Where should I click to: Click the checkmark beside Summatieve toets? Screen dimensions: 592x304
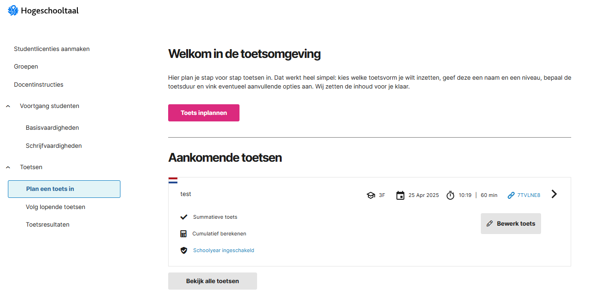pyautogui.click(x=183, y=217)
